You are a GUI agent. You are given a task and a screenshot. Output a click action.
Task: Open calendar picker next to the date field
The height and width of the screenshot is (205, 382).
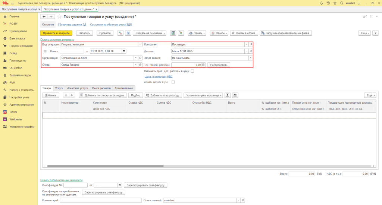pos(124,51)
